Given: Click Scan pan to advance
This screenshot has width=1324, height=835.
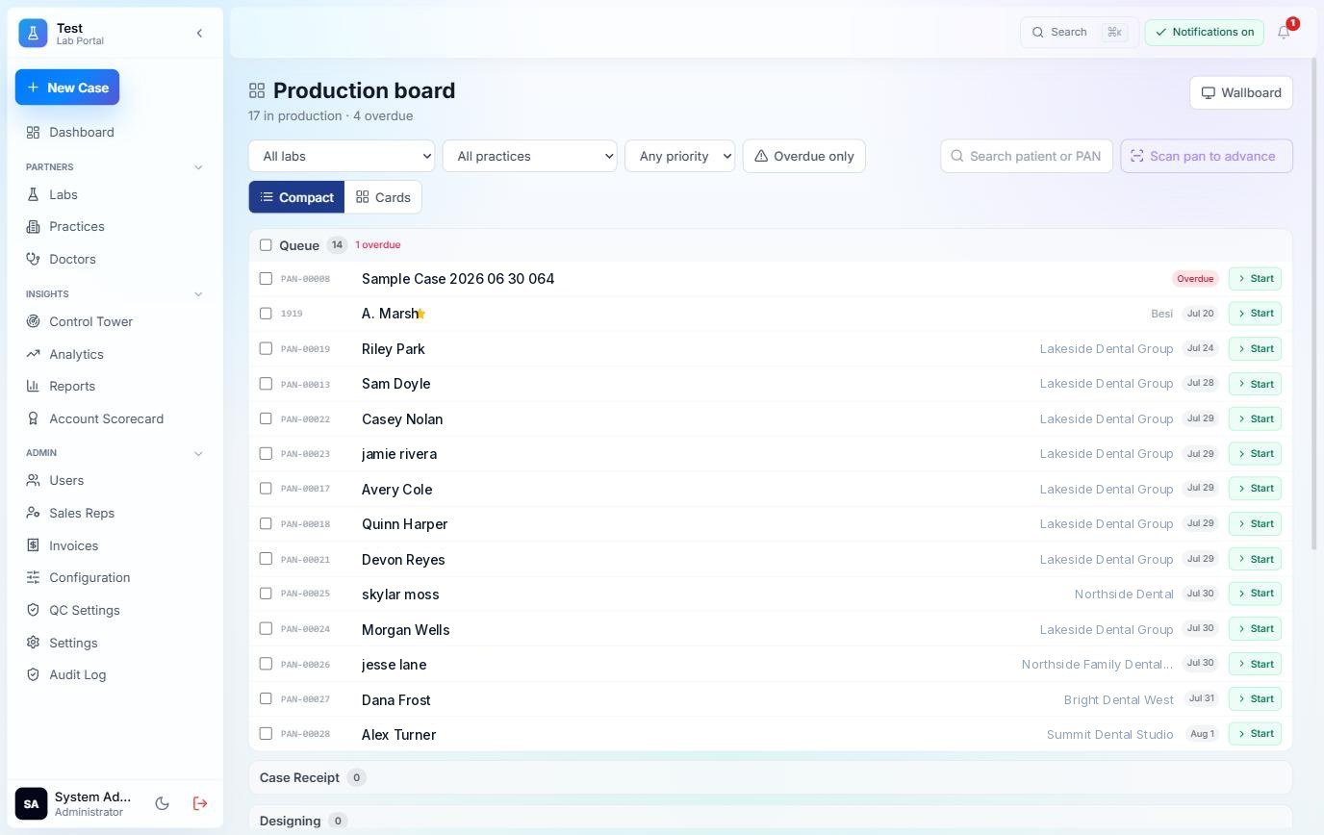Looking at the screenshot, I should tap(1207, 156).
